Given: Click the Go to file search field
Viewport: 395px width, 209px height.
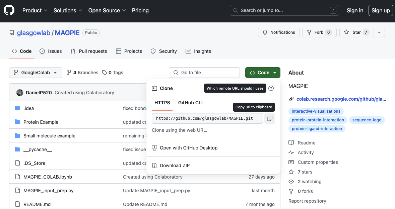Looking at the screenshot, I should 204,73.
